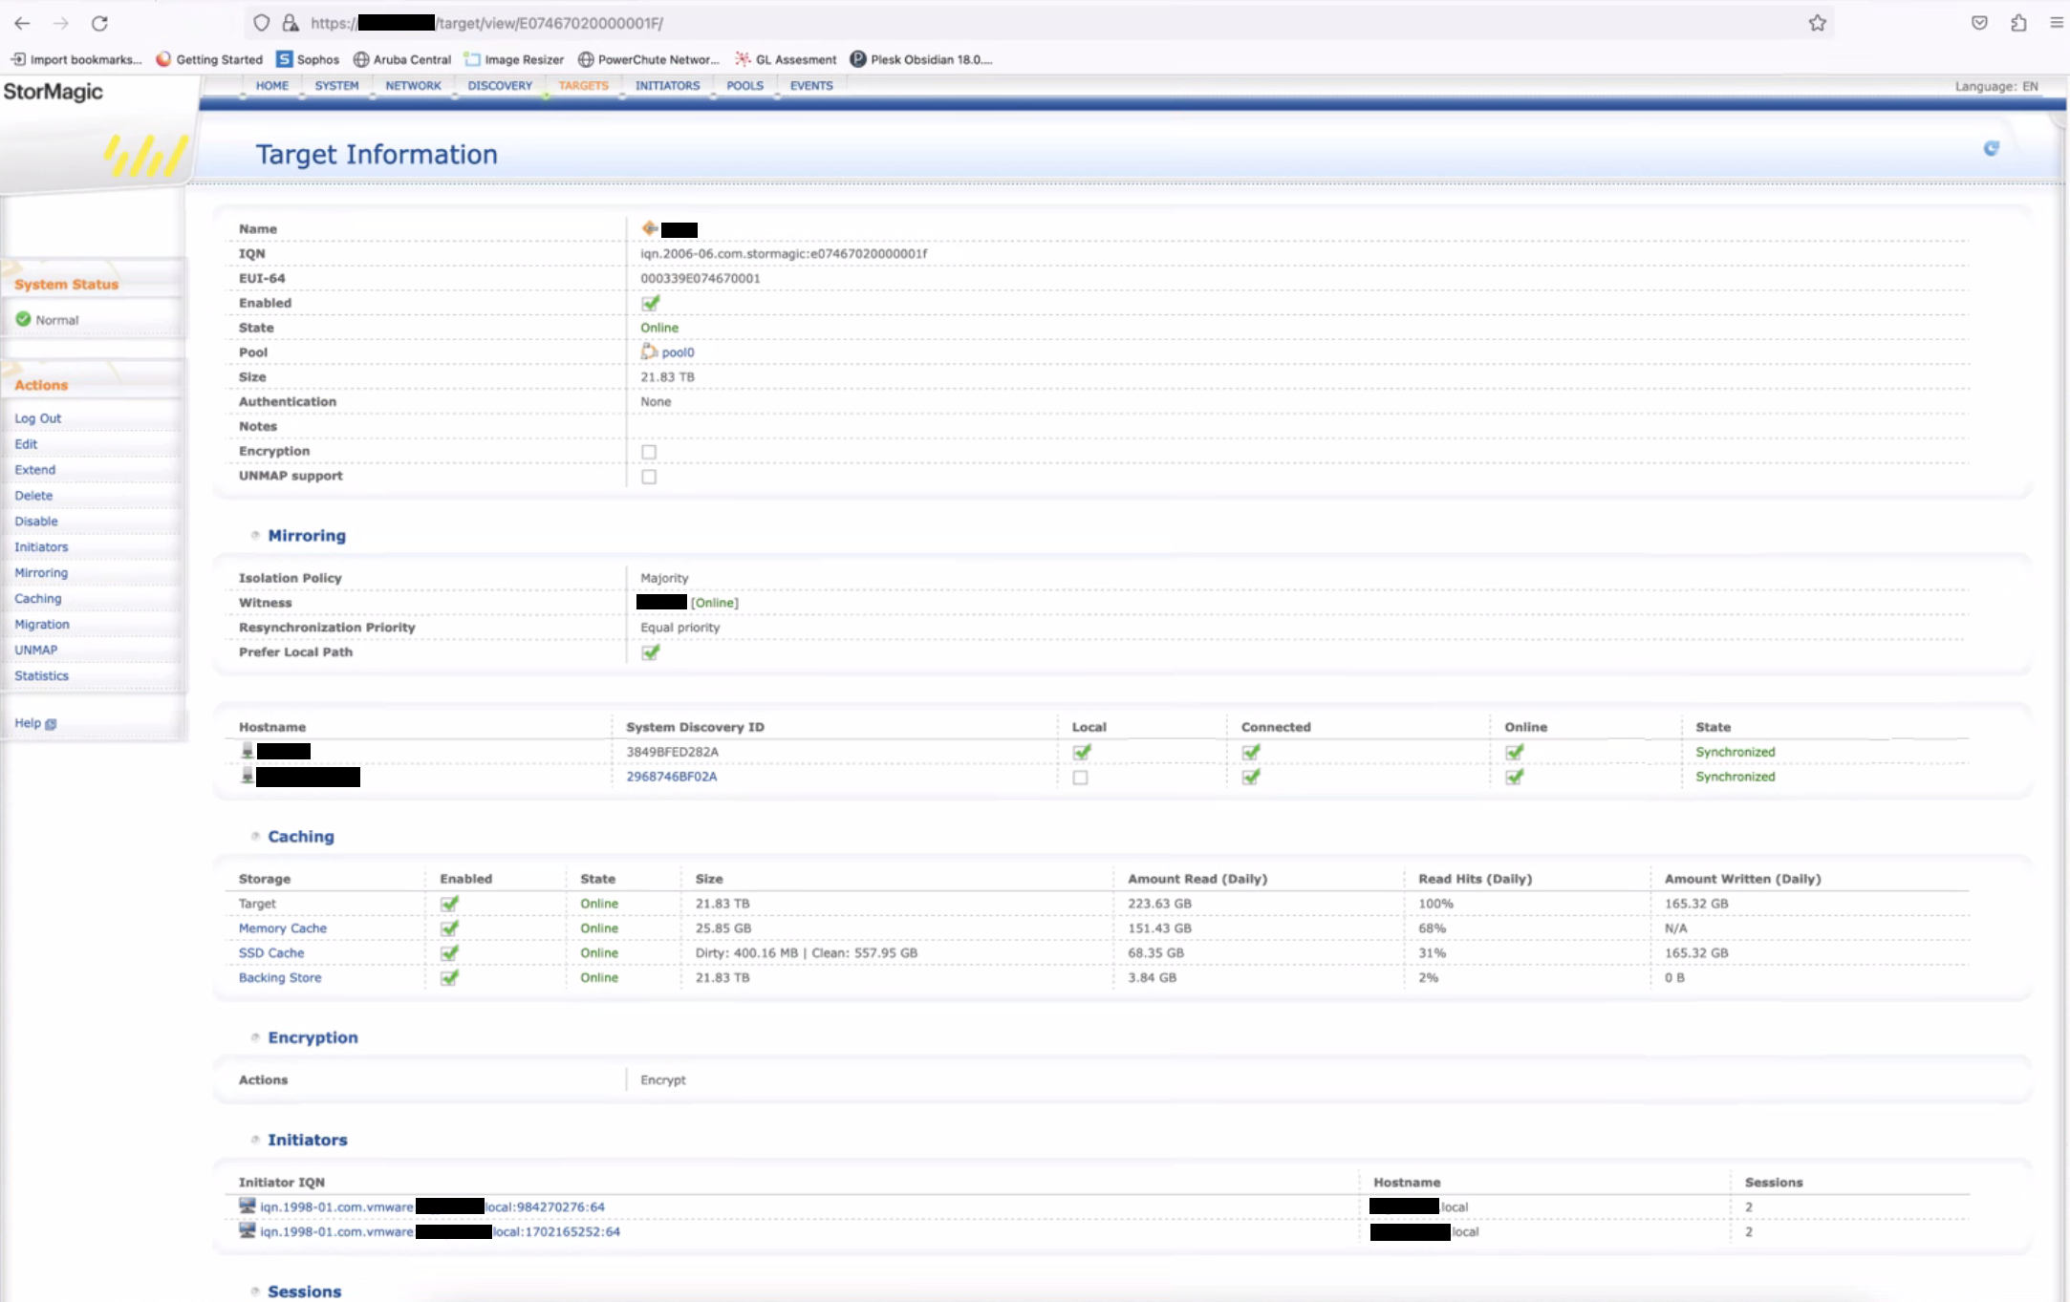
Task: Click Memory Cache Enabled checkmark
Action: (x=449, y=928)
